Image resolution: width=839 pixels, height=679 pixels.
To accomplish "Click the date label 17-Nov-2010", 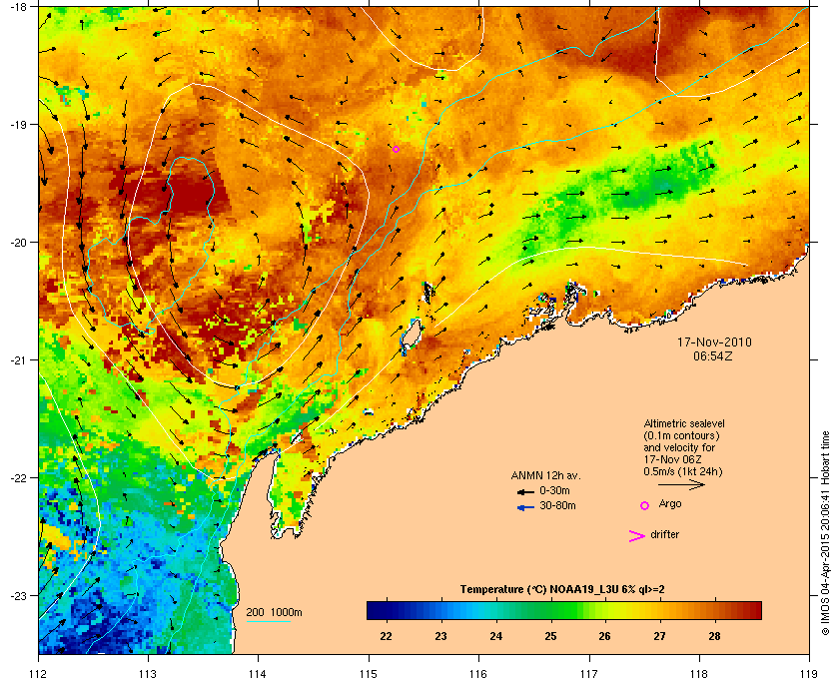I will click(x=714, y=341).
